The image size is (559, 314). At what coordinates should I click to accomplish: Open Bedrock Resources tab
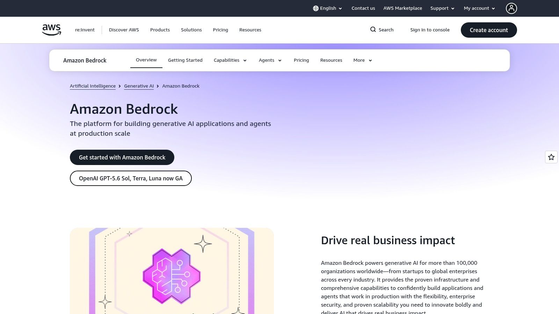click(331, 60)
